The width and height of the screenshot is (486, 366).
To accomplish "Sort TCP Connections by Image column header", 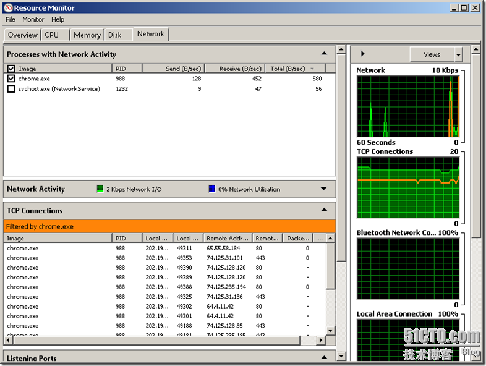I will (x=58, y=238).
